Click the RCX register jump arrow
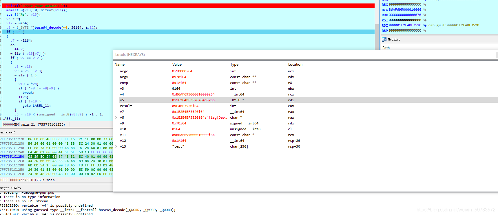Screen dimensions: 498x215 click(425, 10)
